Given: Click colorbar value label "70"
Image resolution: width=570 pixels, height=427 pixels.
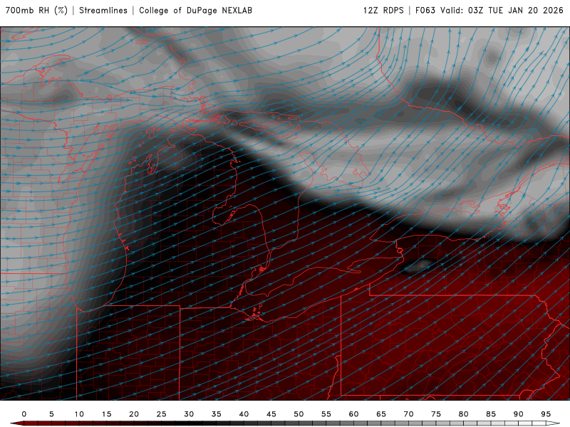Looking at the screenshot, I should (408, 414).
